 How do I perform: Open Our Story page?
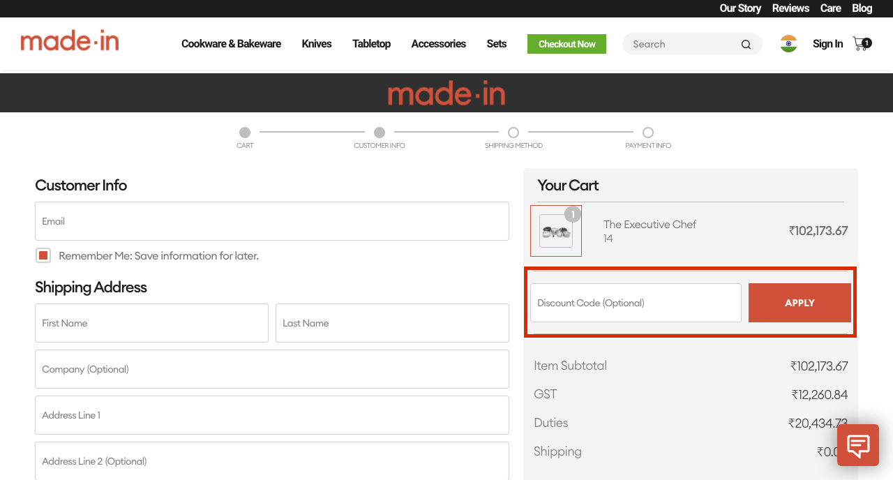tap(740, 8)
